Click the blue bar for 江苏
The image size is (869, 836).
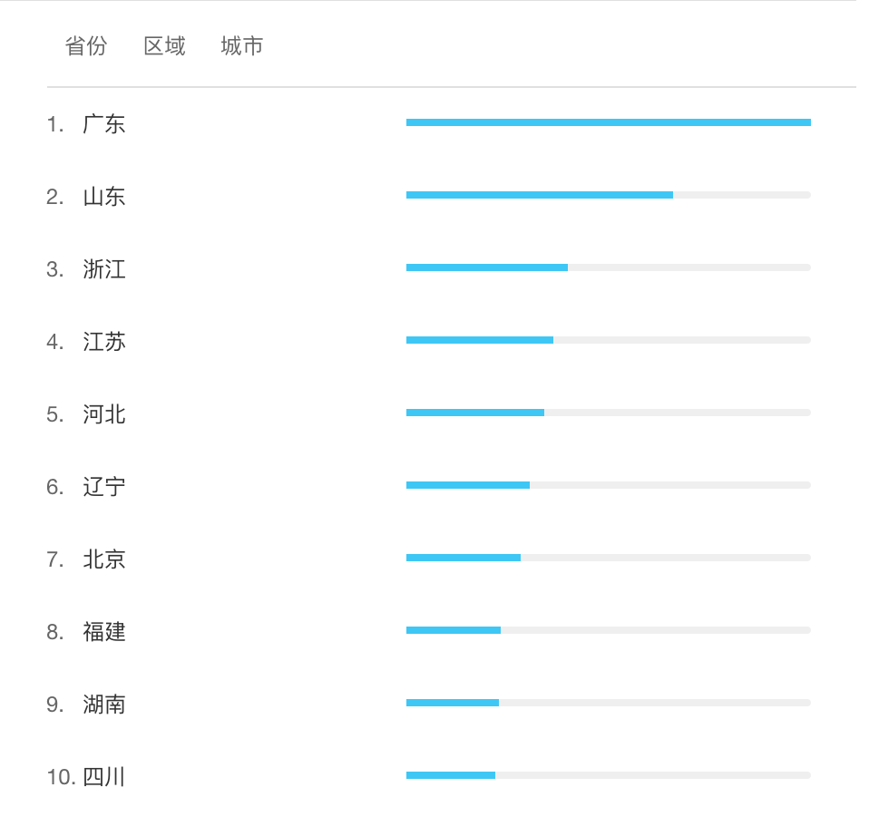coord(480,340)
